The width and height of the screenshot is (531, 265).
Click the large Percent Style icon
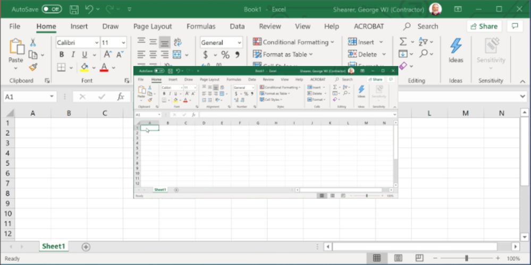(225, 55)
